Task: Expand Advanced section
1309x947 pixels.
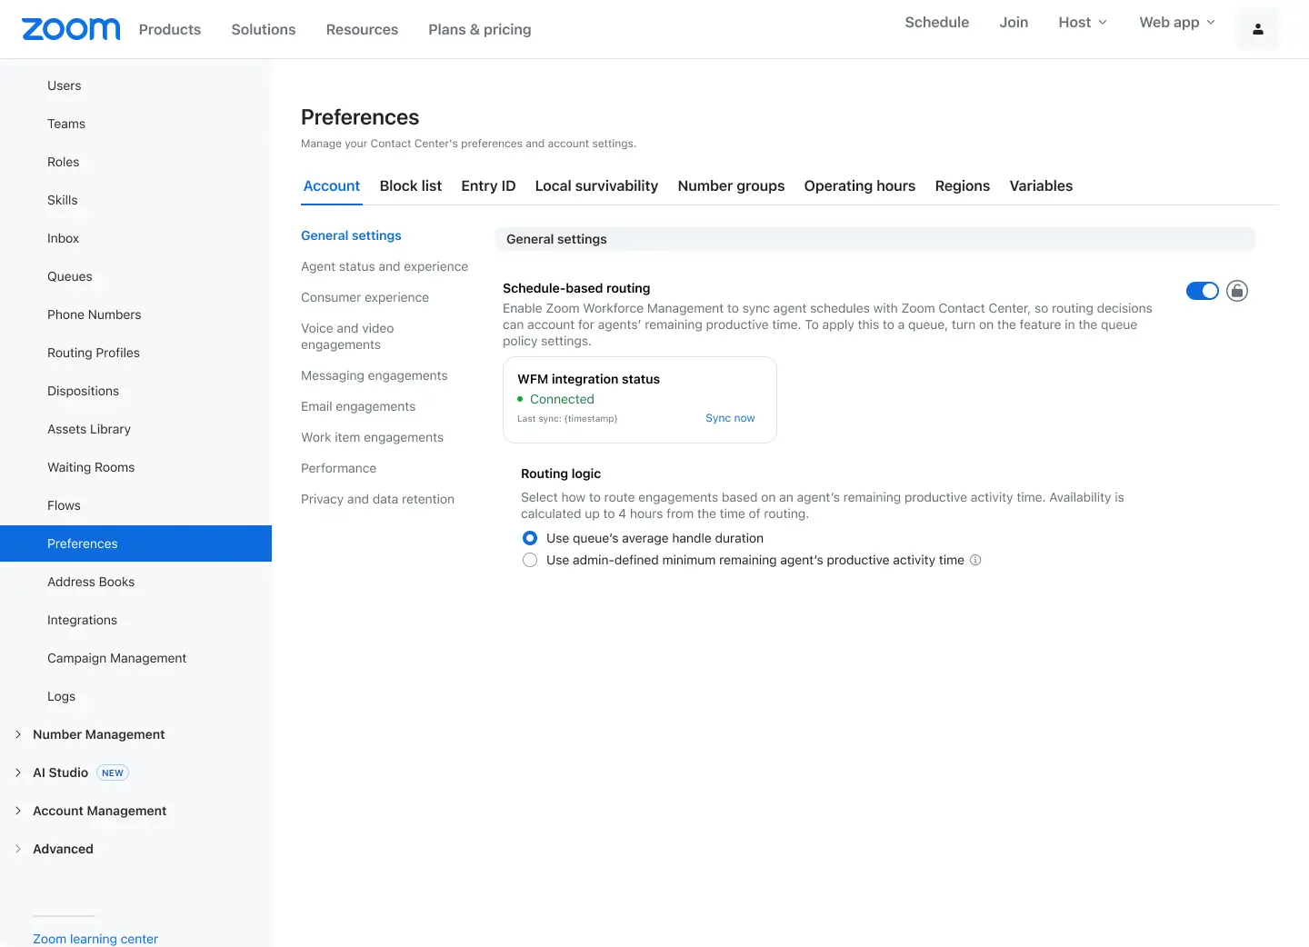Action: tap(18, 849)
